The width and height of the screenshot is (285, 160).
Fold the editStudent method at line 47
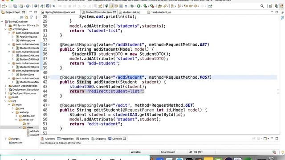[49, 105]
